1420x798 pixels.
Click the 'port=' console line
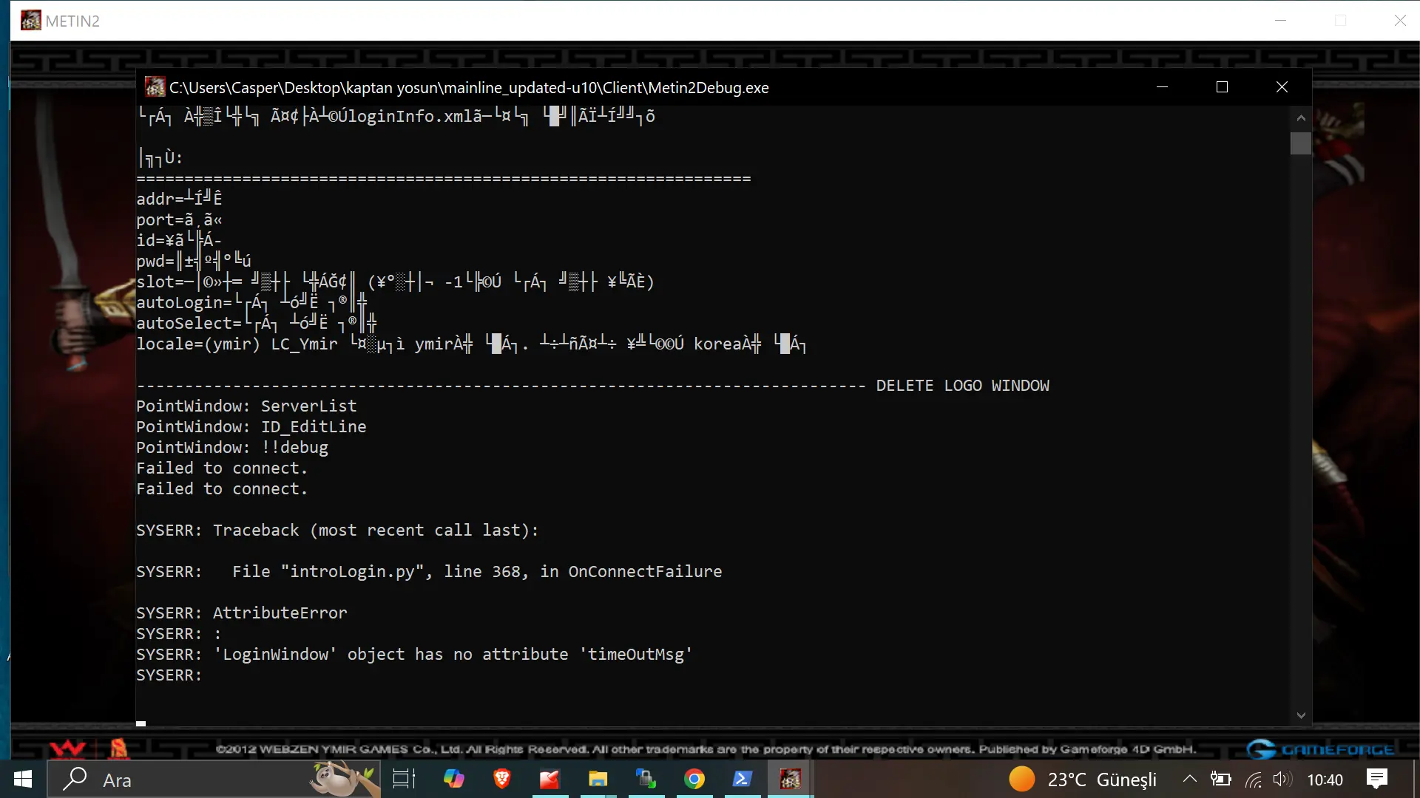[179, 220]
